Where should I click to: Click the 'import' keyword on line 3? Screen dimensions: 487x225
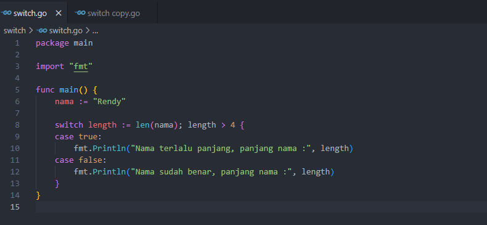click(x=50, y=67)
